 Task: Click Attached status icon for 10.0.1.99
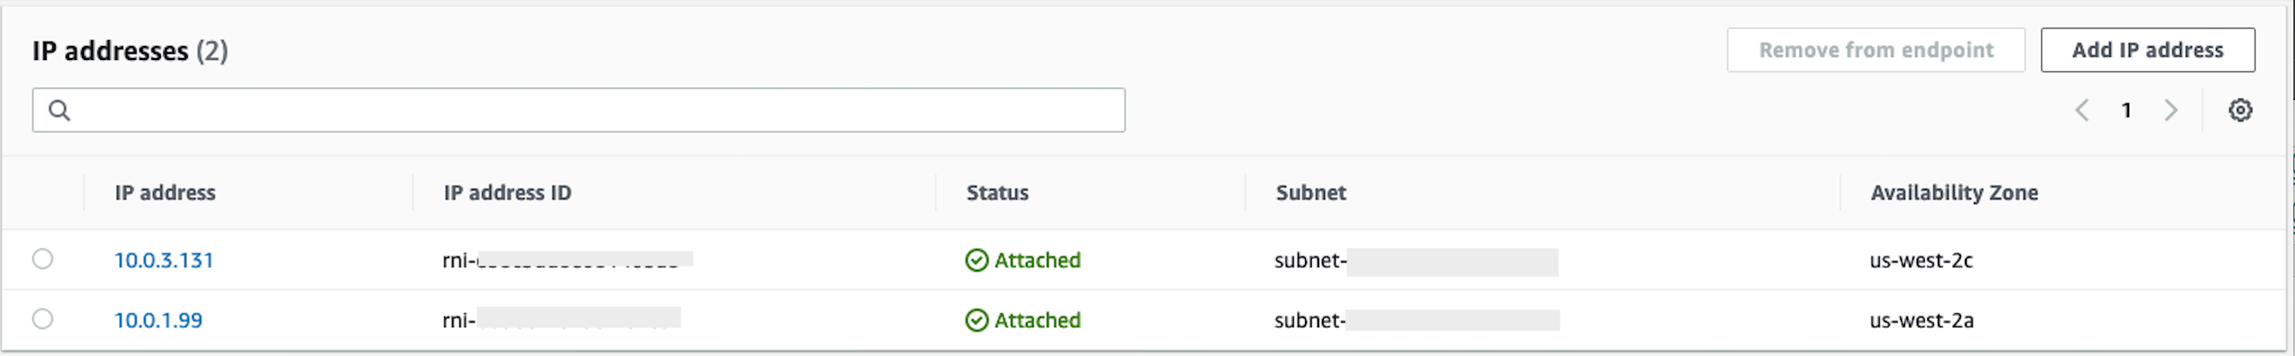click(977, 321)
